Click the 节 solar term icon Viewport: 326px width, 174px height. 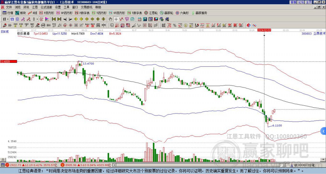(127, 19)
